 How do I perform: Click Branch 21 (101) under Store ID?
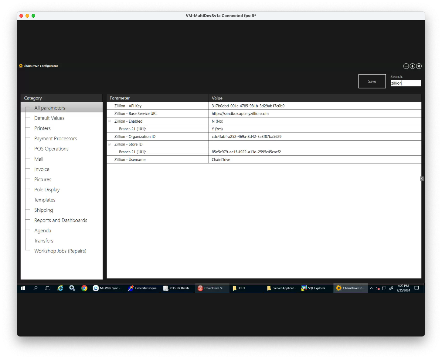[x=158, y=152]
